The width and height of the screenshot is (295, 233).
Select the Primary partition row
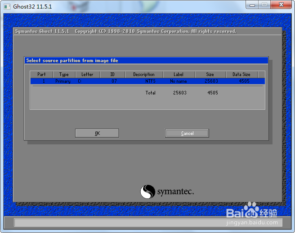(147, 81)
